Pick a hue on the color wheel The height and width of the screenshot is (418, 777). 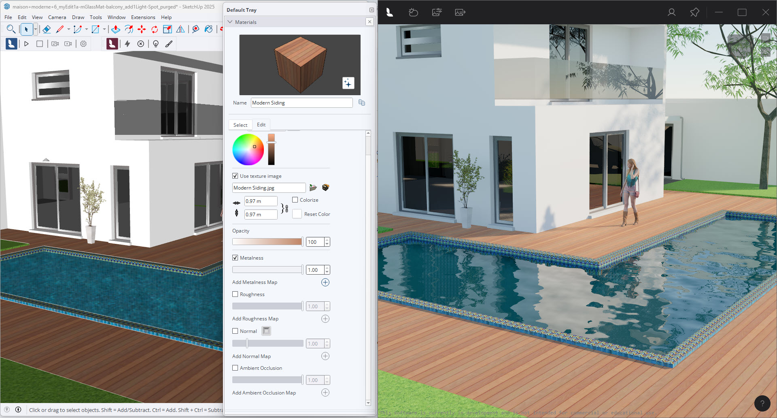click(248, 149)
